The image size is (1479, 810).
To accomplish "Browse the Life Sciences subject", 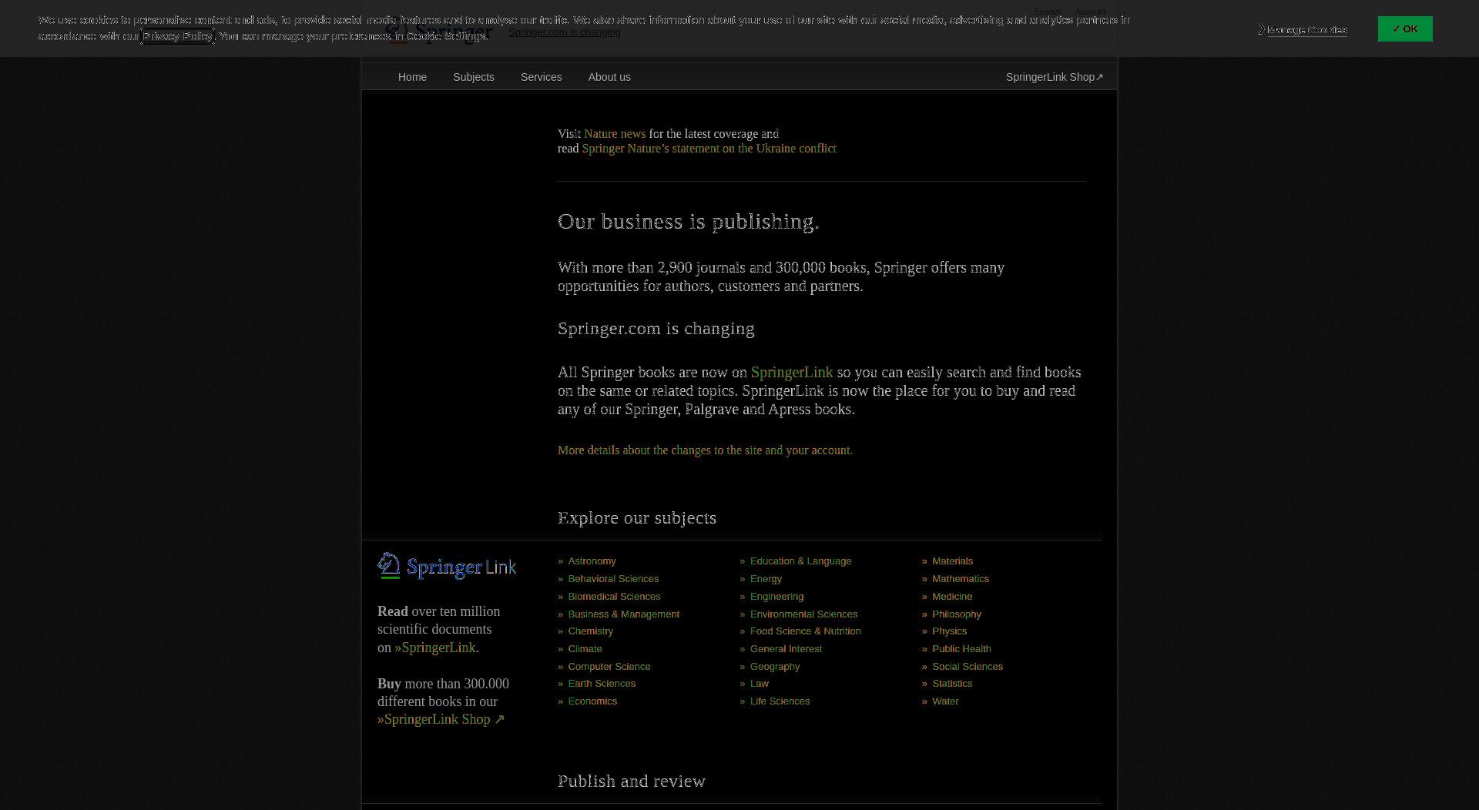I will [780, 701].
